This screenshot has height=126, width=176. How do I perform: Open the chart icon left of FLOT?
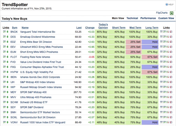click(4, 57)
